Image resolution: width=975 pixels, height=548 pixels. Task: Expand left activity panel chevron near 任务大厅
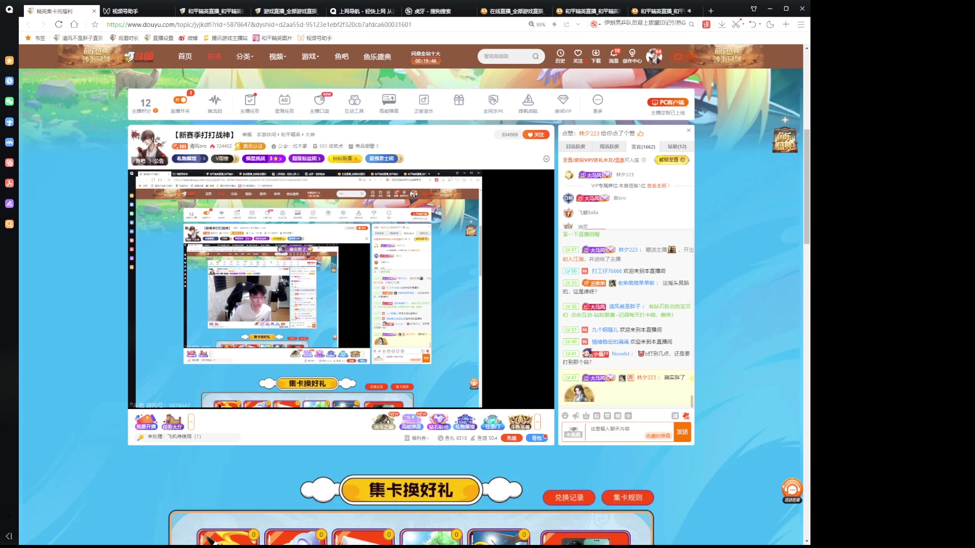191,422
